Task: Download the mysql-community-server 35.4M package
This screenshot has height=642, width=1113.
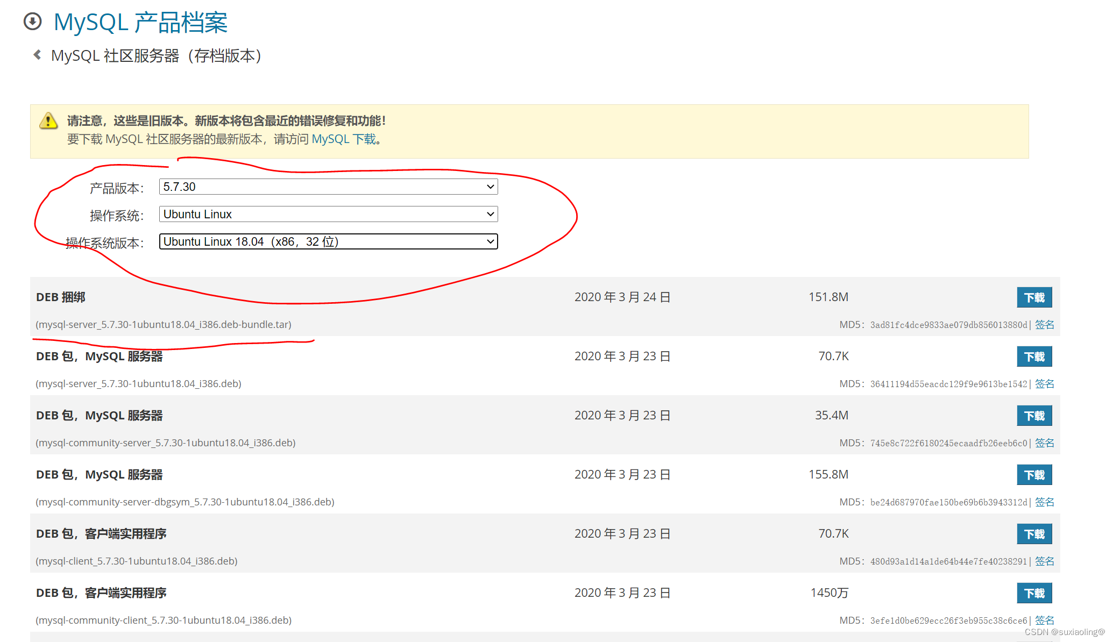Action: [x=1034, y=416]
